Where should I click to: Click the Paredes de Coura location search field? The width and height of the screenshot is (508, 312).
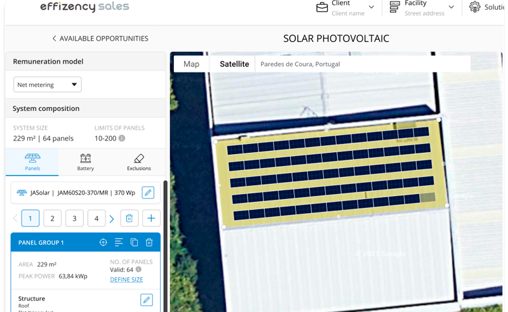pyautogui.click(x=362, y=64)
